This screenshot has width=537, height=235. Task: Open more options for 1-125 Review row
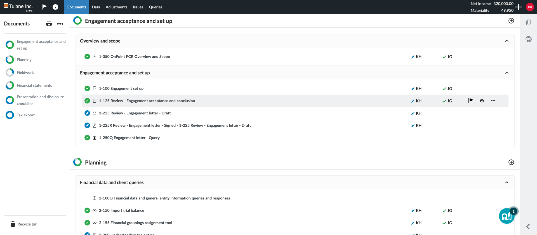tap(493, 101)
